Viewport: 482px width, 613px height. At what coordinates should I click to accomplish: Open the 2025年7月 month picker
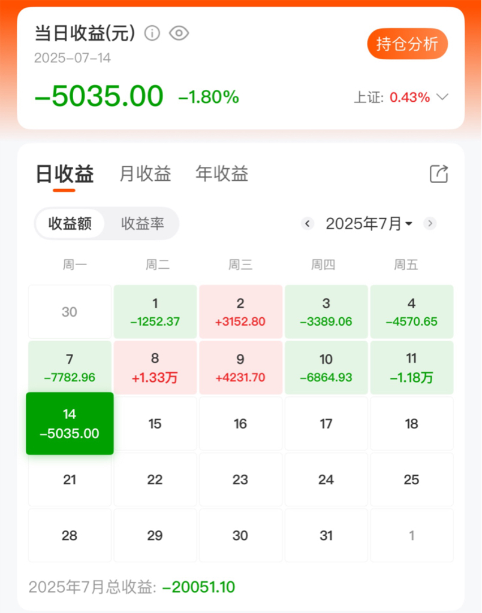pyautogui.click(x=369, y=224)
